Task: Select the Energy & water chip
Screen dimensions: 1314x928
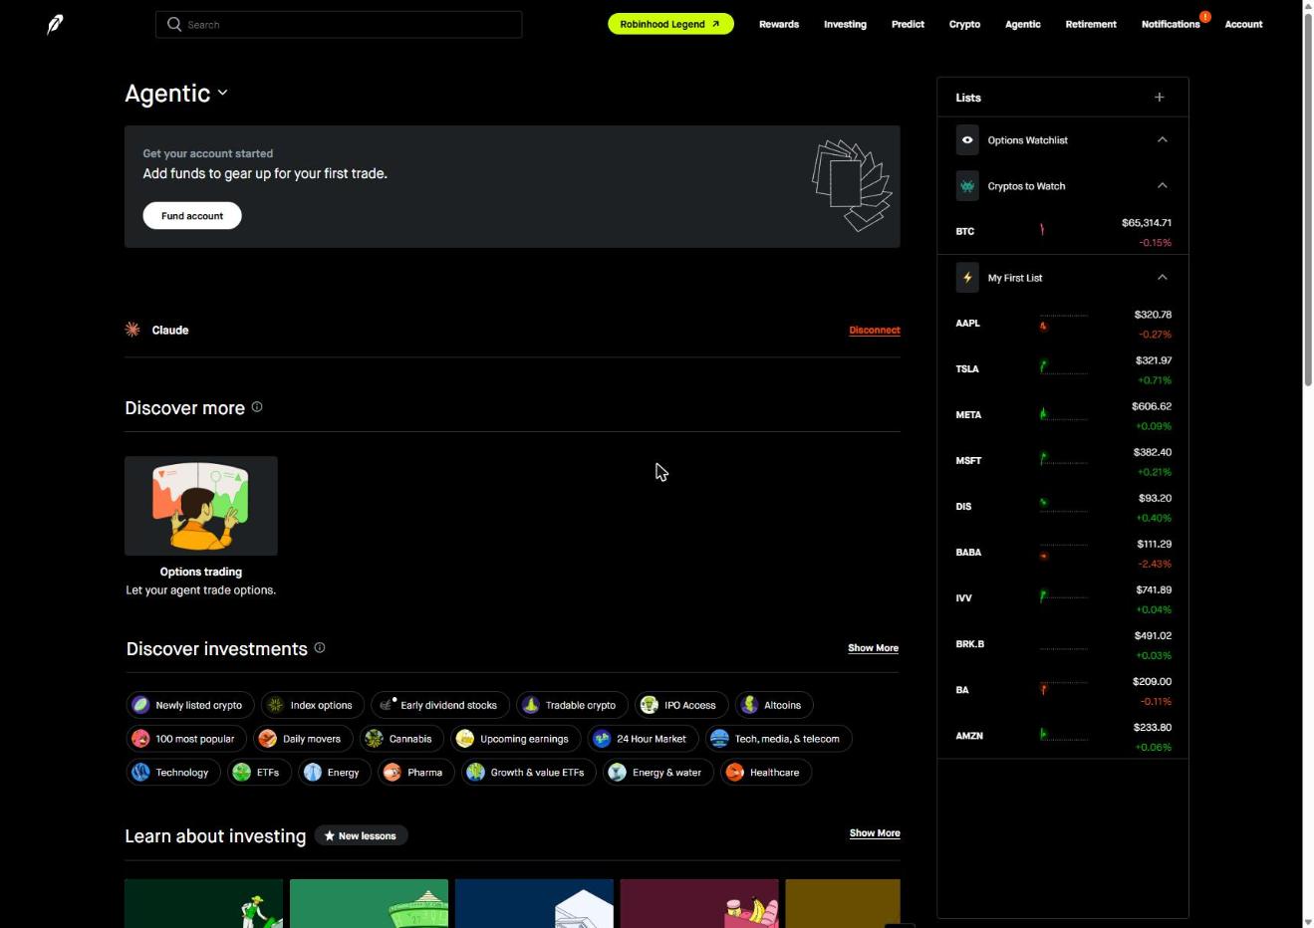Action: 658,773
